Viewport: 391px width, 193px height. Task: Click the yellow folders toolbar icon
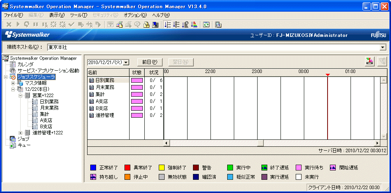click(x=146, y=24)
